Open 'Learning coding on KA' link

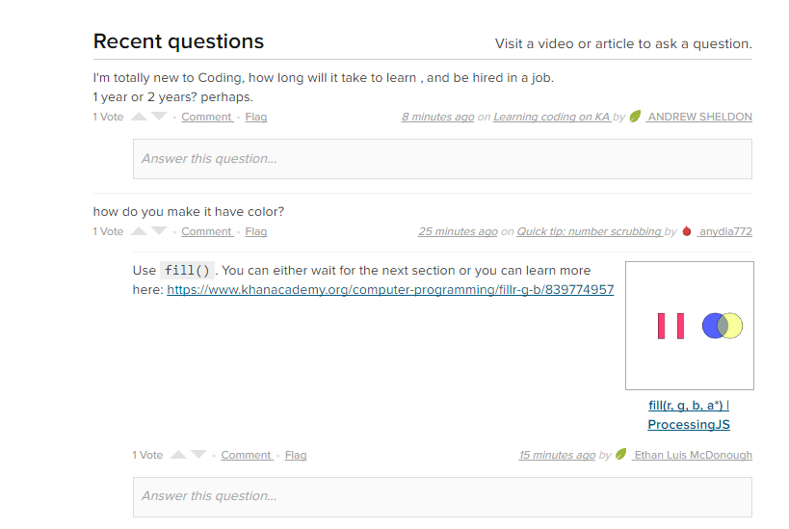pos(551,117)
